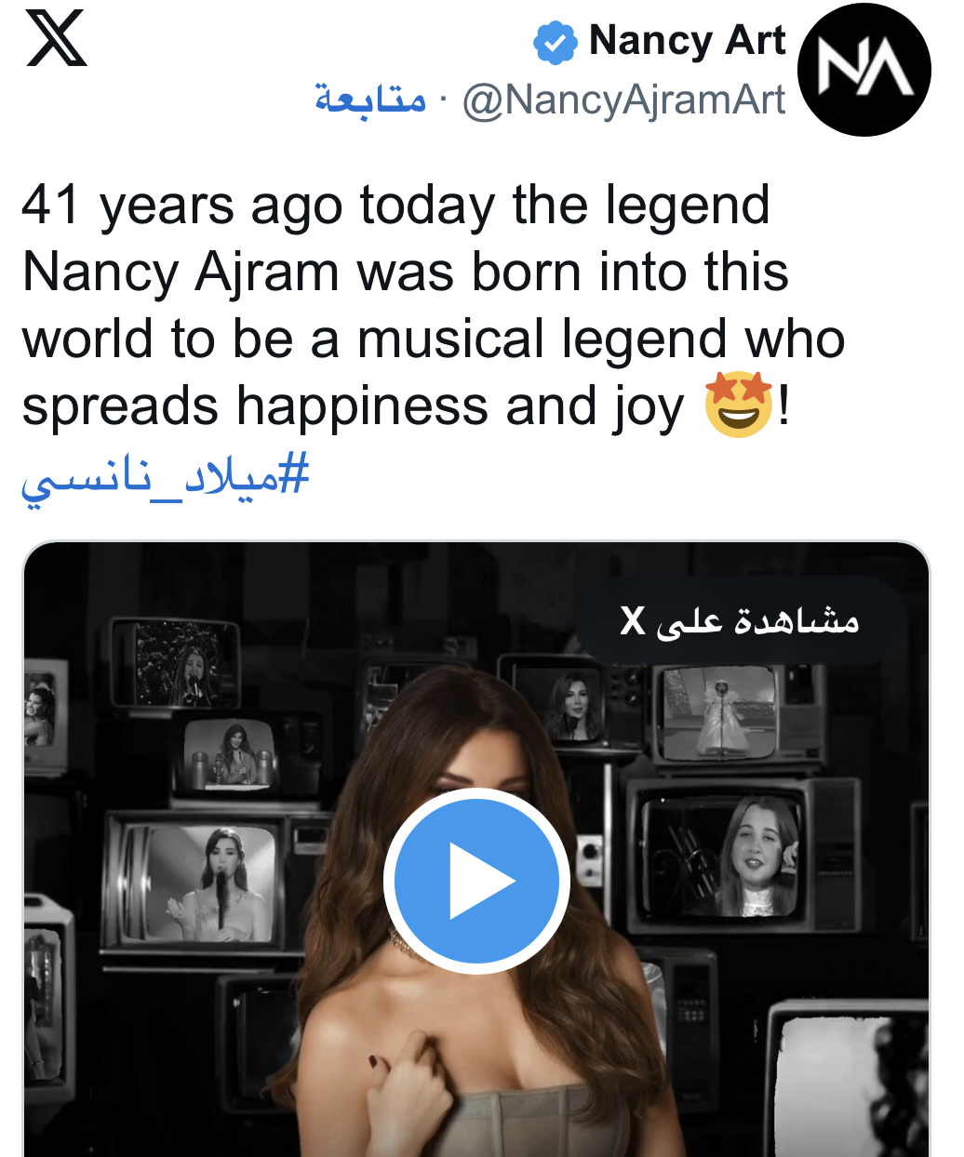
Task: Follow the account via the متابعة link
Action: (x=370, y=99)
